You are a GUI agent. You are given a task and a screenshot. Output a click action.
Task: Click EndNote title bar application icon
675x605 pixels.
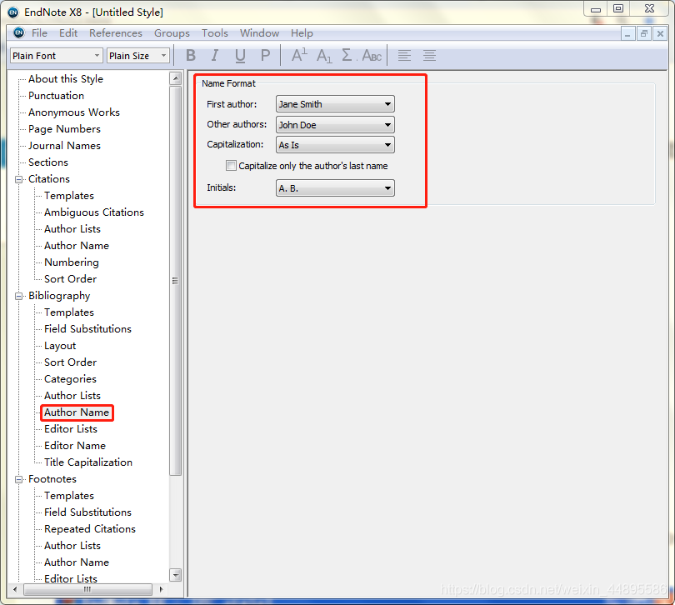(x=13, y=12)
